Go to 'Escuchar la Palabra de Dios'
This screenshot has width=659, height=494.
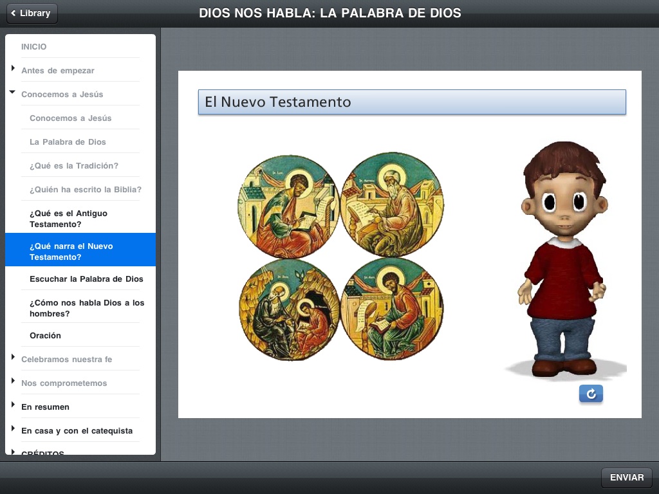coord(86,279)
